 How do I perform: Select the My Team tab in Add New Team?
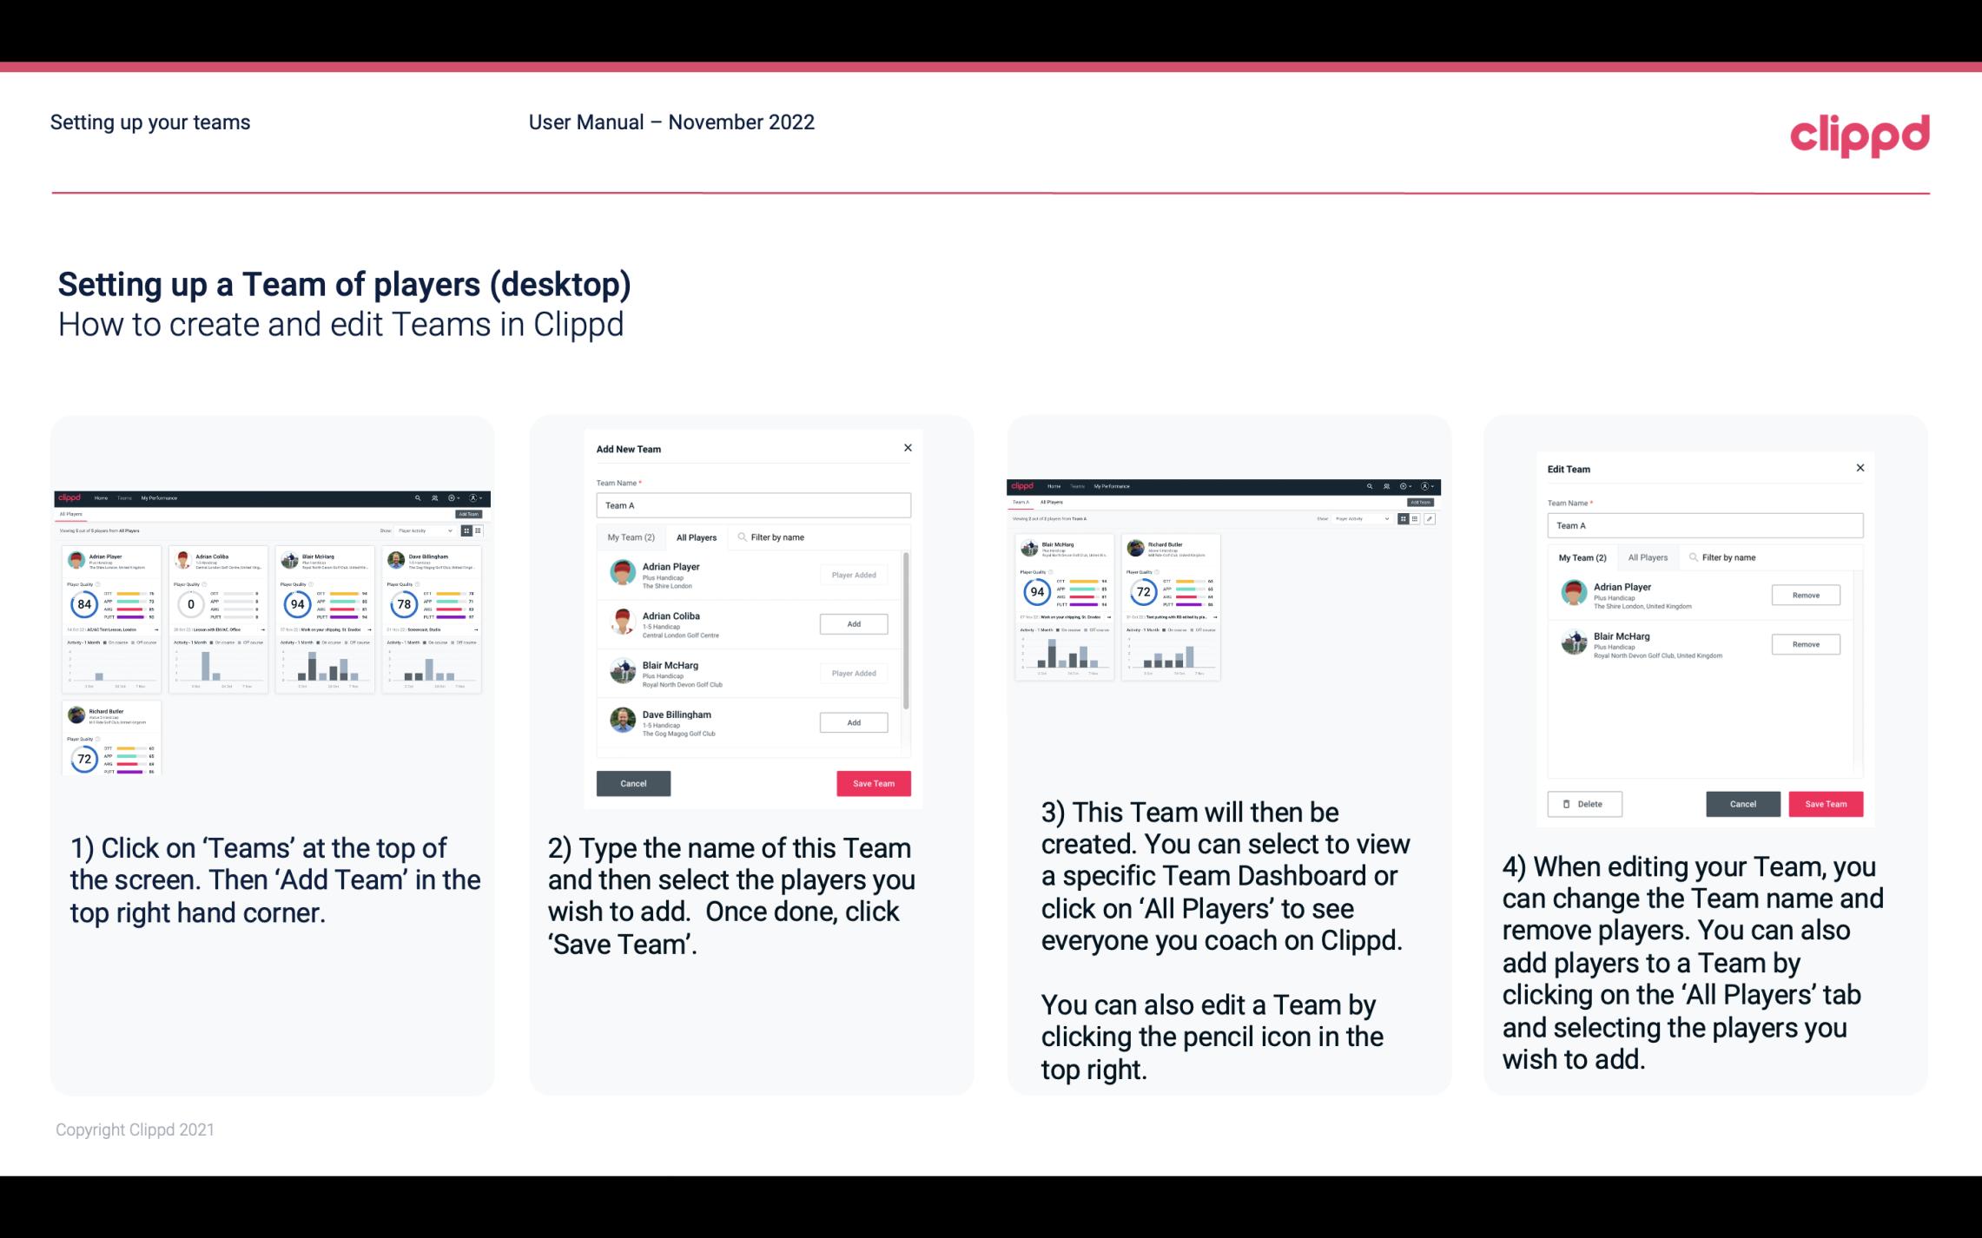click(630, 537)
